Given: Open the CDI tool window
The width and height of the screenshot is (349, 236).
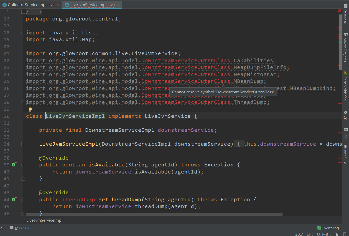Looking at the screenshot, I should click(345, 116).
